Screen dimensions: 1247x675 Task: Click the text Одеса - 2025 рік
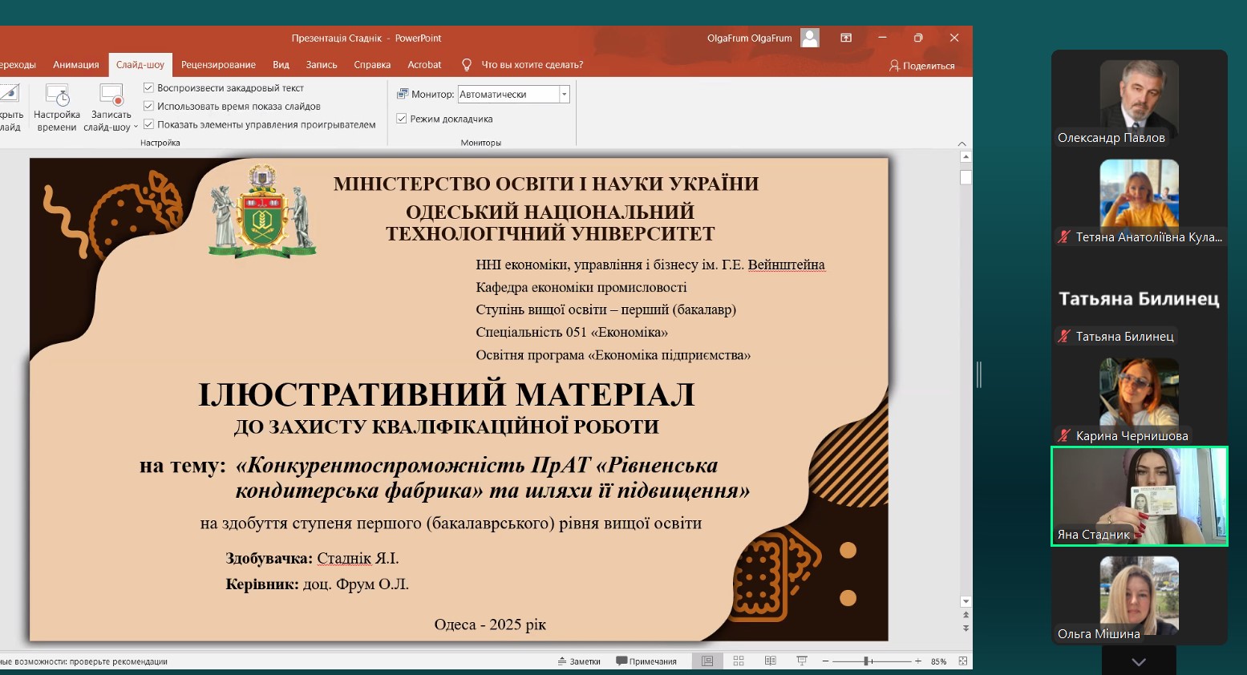[490, 624]
